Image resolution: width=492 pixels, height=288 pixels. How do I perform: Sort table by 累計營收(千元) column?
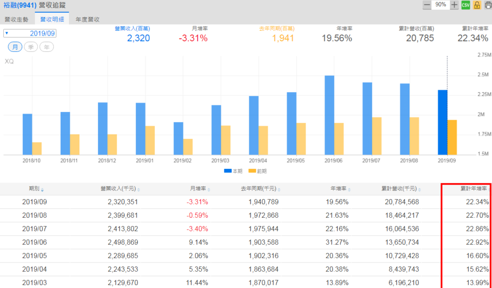pos(401,189)
